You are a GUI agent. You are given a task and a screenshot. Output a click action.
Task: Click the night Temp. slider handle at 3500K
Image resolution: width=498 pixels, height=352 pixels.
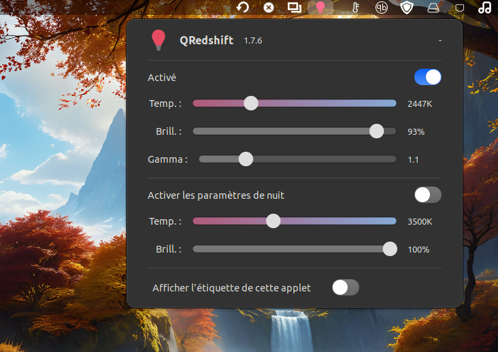pyautogui.click(x=273, y=221)
